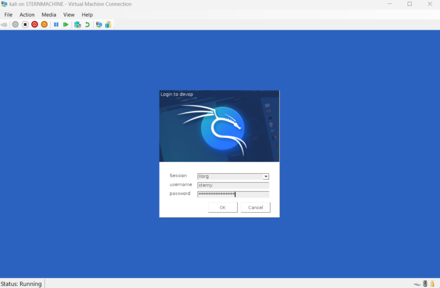Save the VM state with the orange icon
440x288 pixels.
pos(44,25)
